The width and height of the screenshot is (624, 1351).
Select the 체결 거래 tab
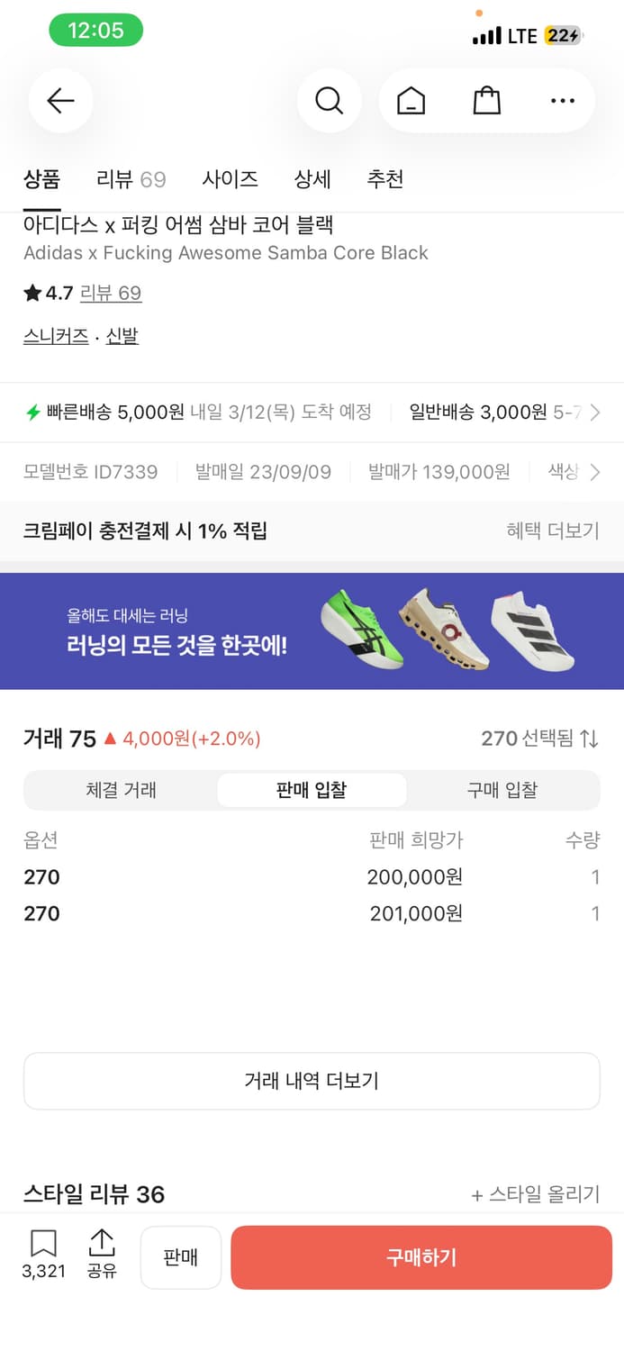pos(121,789)
